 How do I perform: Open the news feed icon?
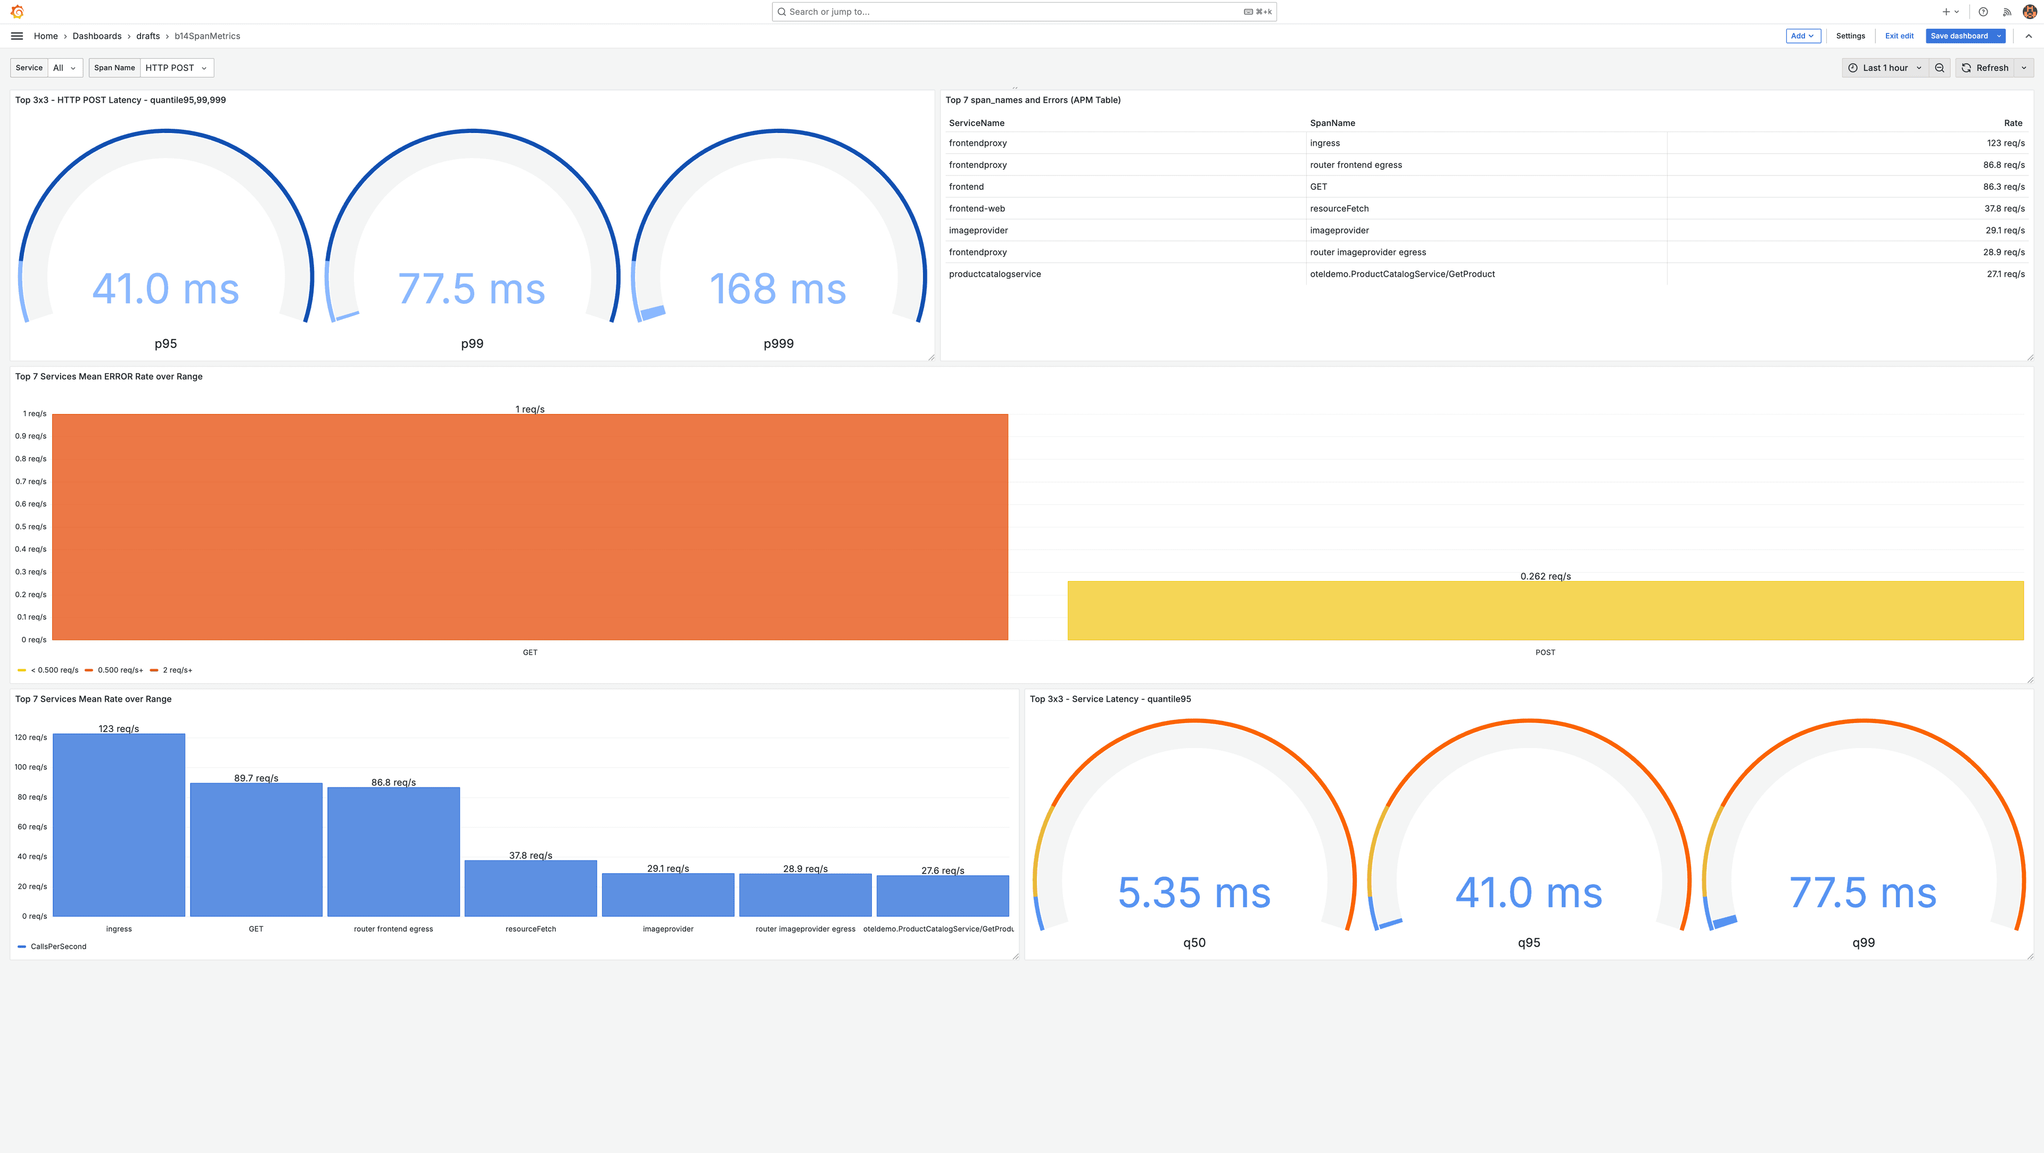[2007, 12]
